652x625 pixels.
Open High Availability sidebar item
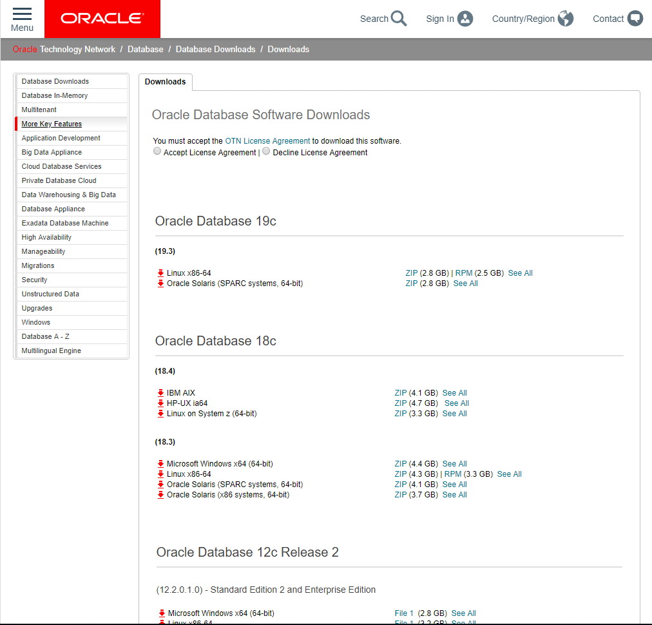pos(72,238)
